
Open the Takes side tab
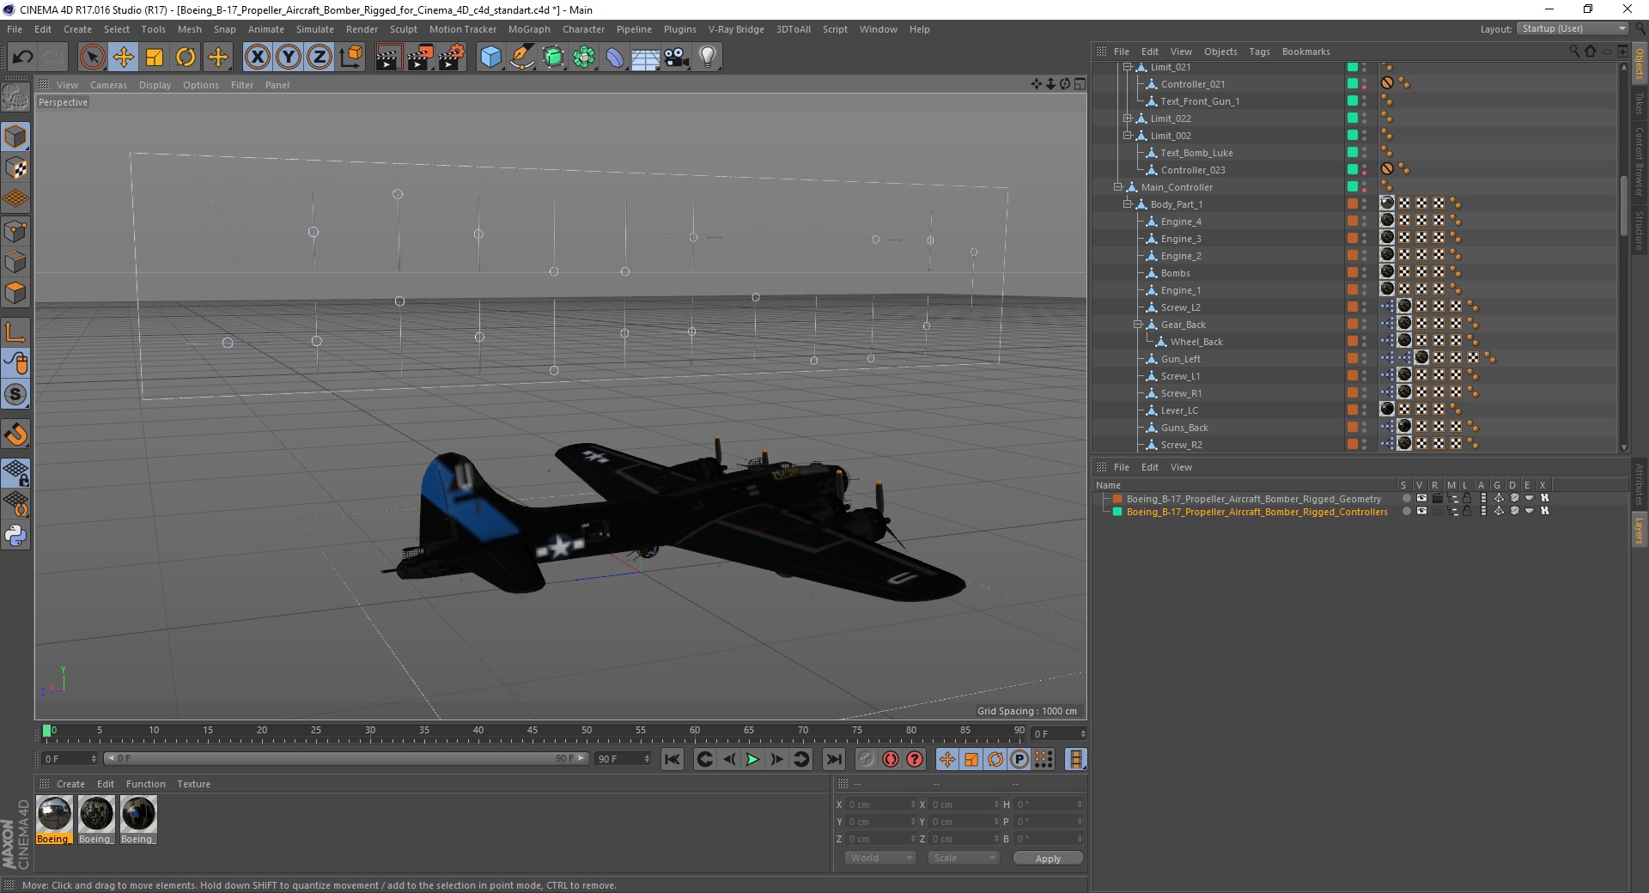(1639, 103)
